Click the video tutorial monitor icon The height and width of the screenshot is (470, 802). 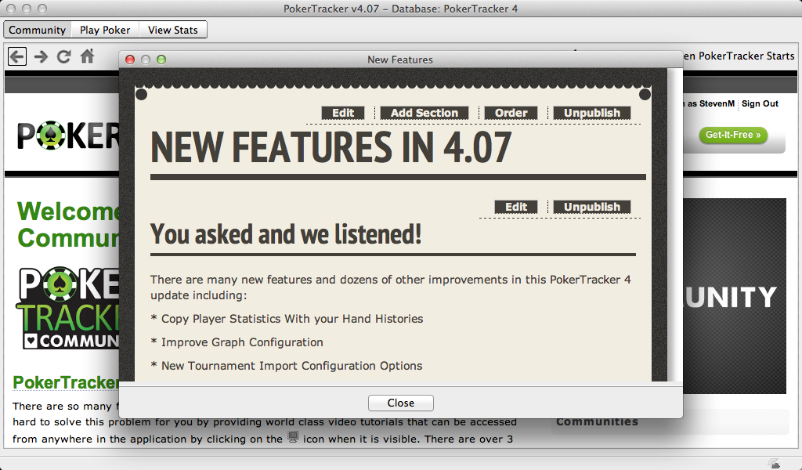click(x=293, y=437)
